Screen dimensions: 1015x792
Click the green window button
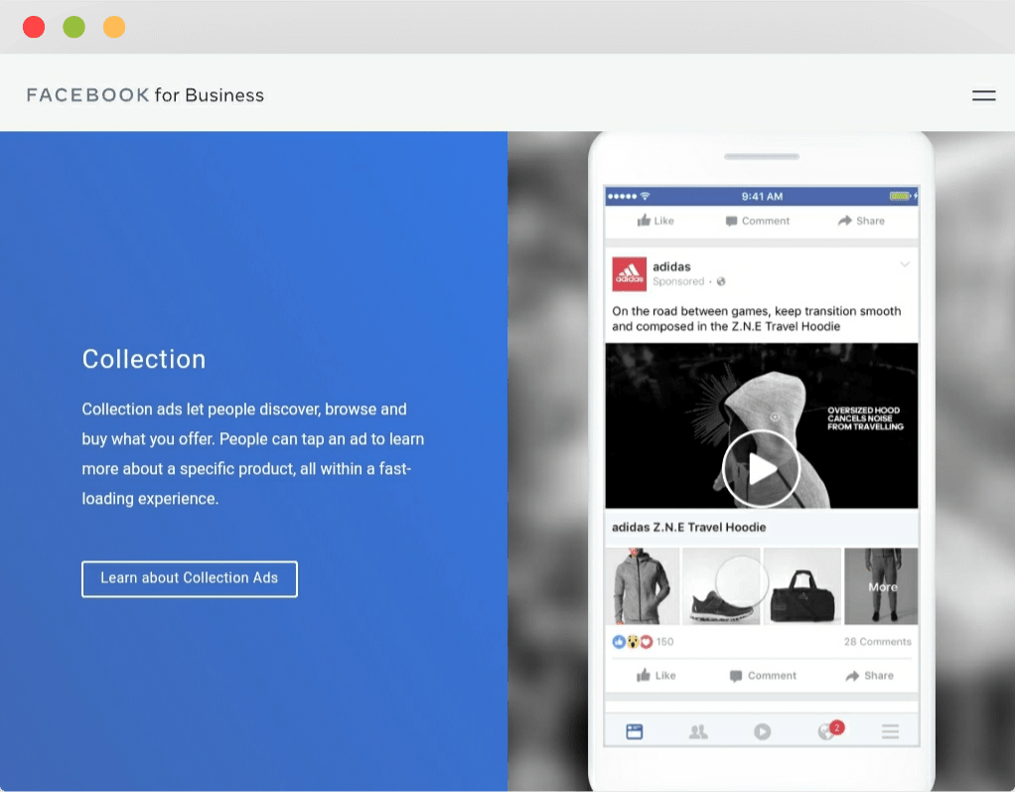pyautogui.click(x=73, y=27)
